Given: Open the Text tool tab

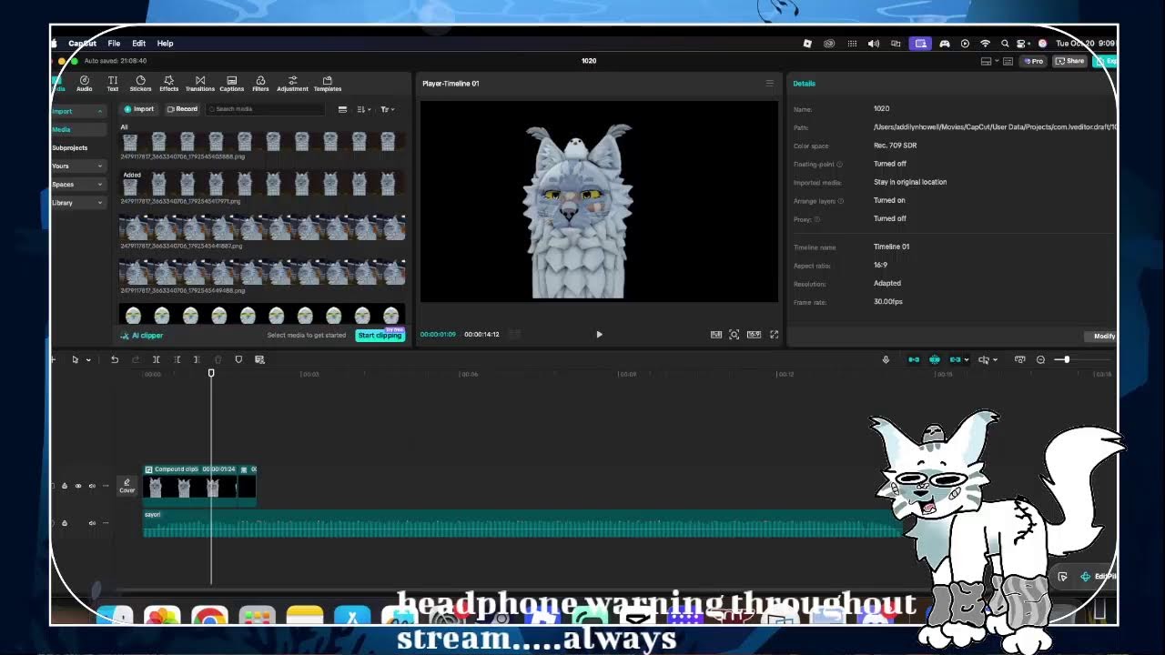Looking at the screenshot, I should click(113, 84).
